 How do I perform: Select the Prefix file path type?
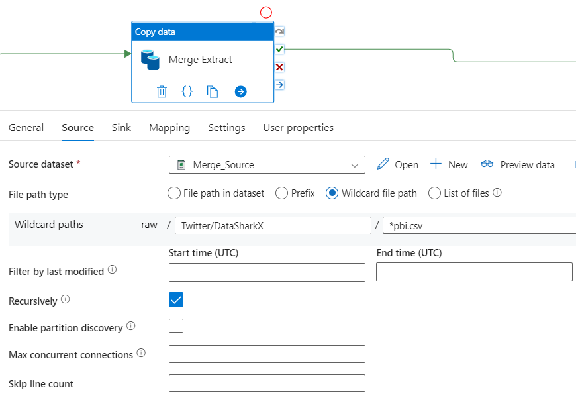281,193
